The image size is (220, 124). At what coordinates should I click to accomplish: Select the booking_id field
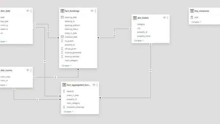[x=69, y=21]
